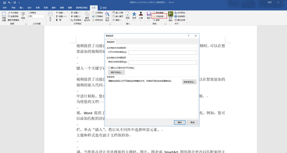287x153 pixels.
Task: Apply 公文样式 document style
Action: [x=107, y=16]
